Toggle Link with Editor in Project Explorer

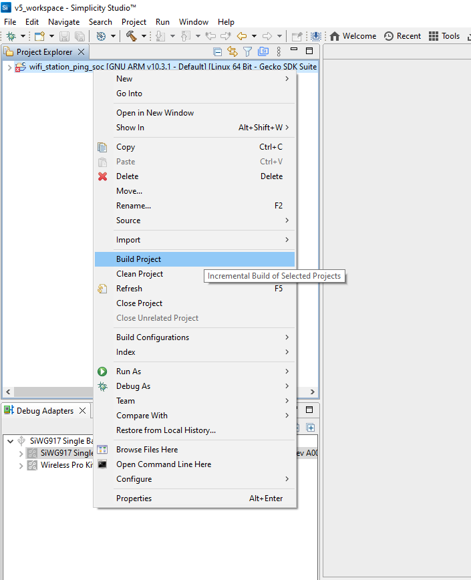tap(232, 51)
